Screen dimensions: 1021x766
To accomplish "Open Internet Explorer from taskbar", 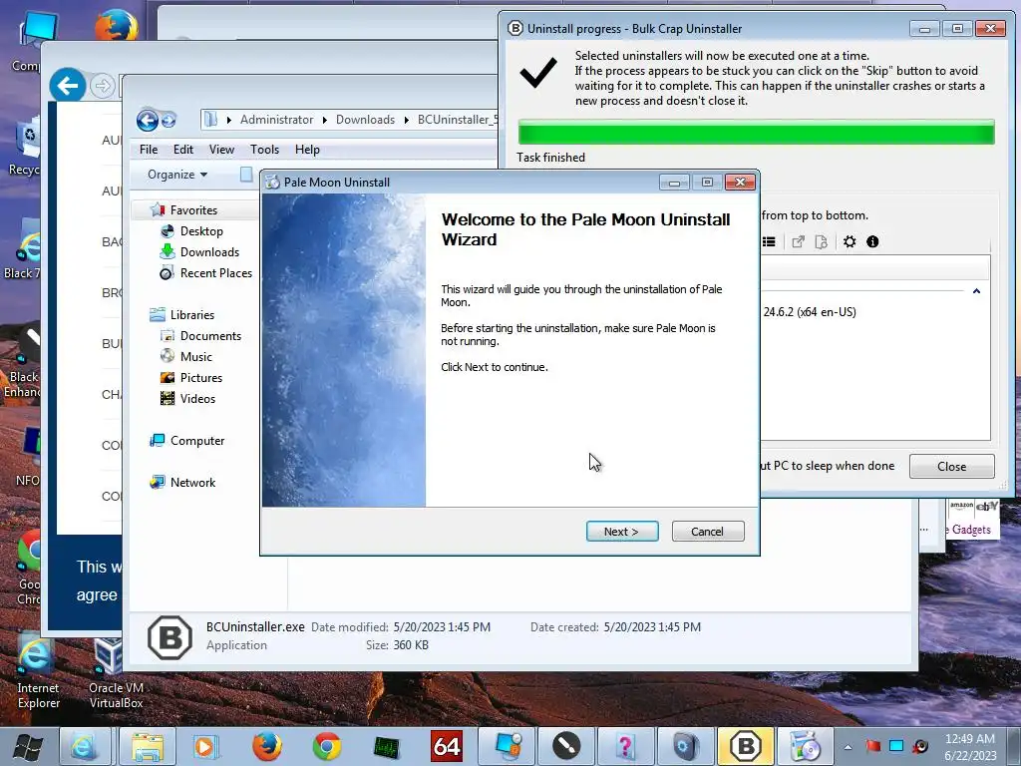I will coord(84,746).
